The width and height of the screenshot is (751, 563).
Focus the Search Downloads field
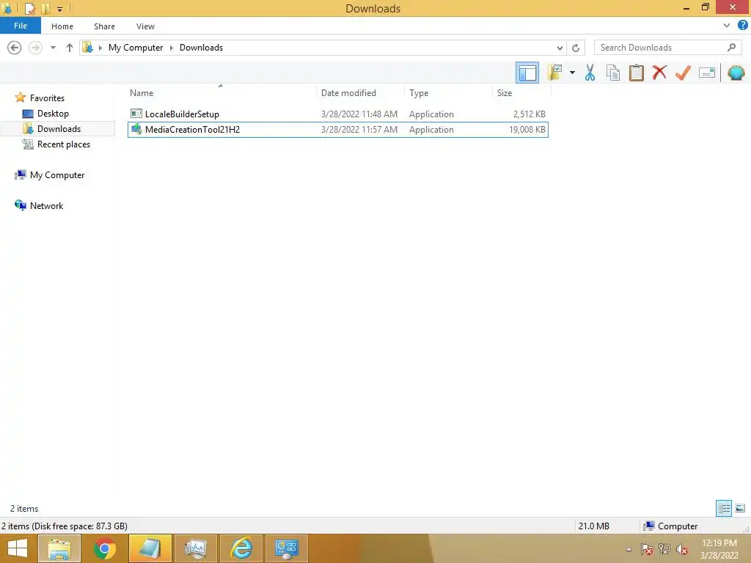pyautogui.click(x=667, y=48)
